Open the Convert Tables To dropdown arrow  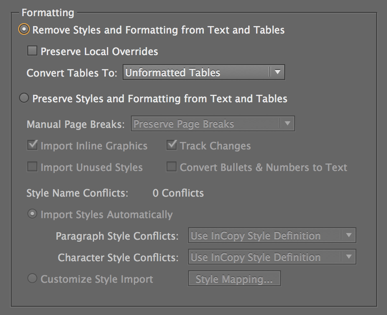click(278, 72)
